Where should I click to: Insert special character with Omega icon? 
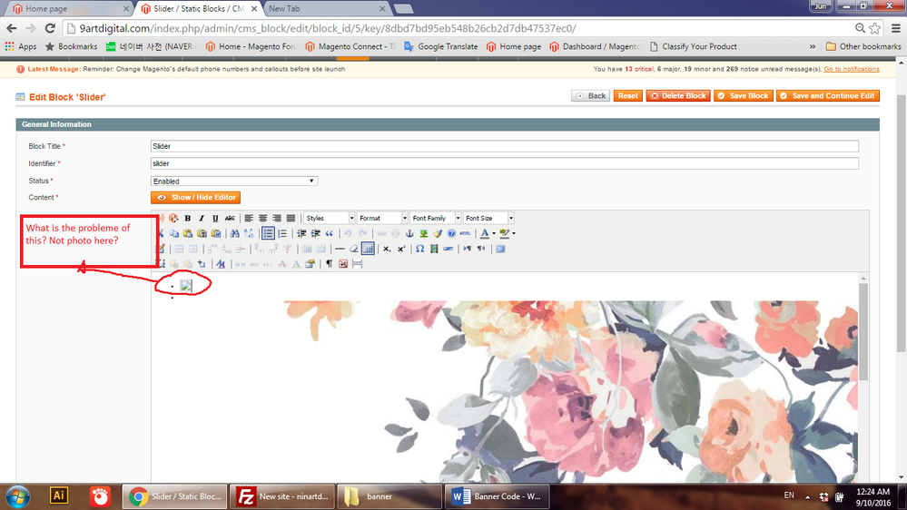coord(419,249)
